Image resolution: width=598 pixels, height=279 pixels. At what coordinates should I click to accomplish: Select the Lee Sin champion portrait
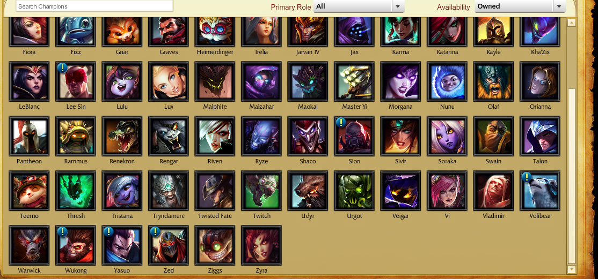coord(76,81)
